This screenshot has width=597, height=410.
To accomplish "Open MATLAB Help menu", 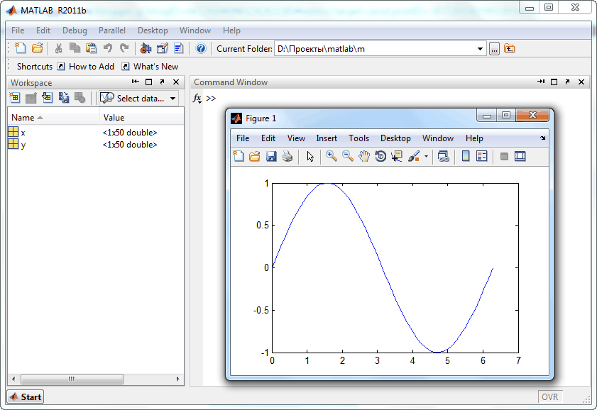I will [x=231, y=31].
